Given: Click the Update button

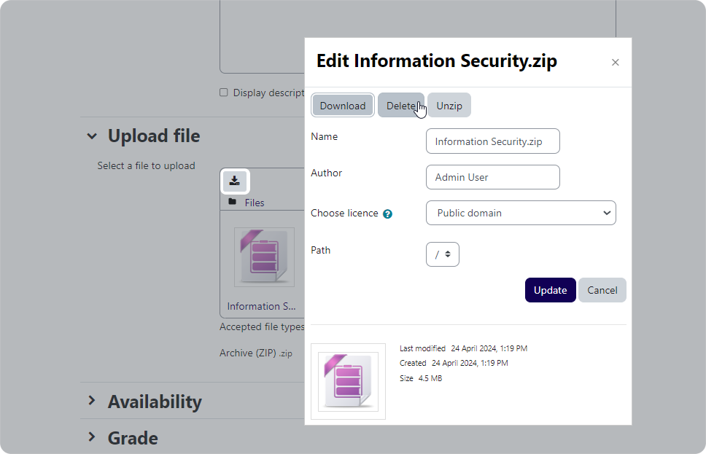Looking at the screenshot, I should pyautogui.click(x=550, y=290).
